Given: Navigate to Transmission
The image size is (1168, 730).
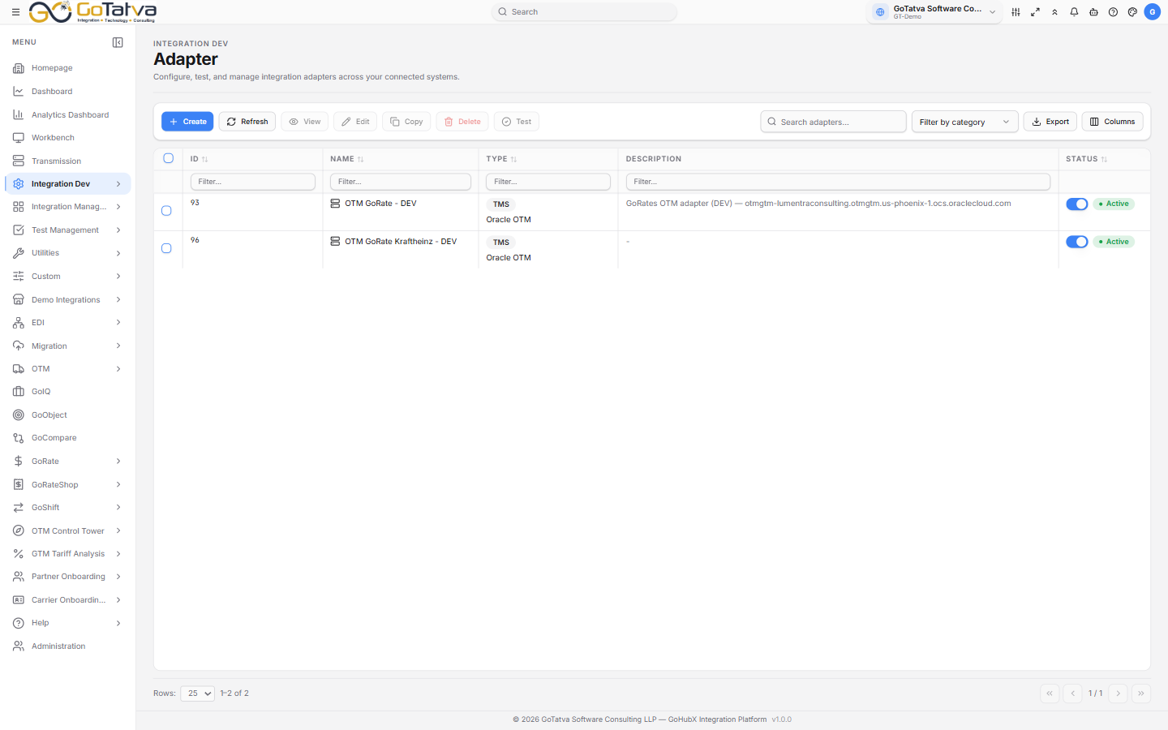Looking at the screenshot, I should pos(68,161).
